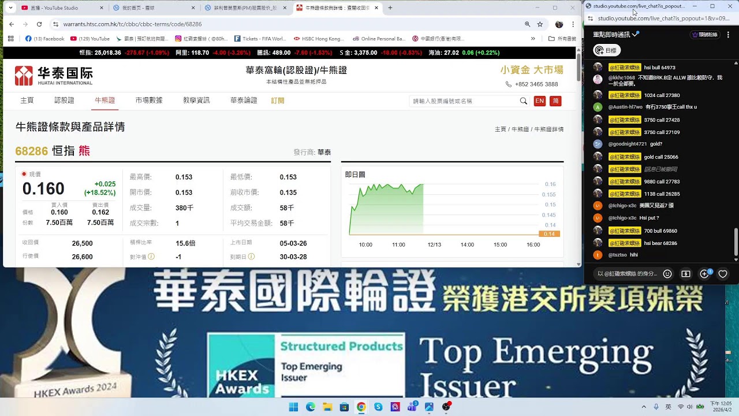The height and width of the screenshot is (416, 739).
Task: Open the Tickets - FIFA World bookmark
Action: point(260,39)
